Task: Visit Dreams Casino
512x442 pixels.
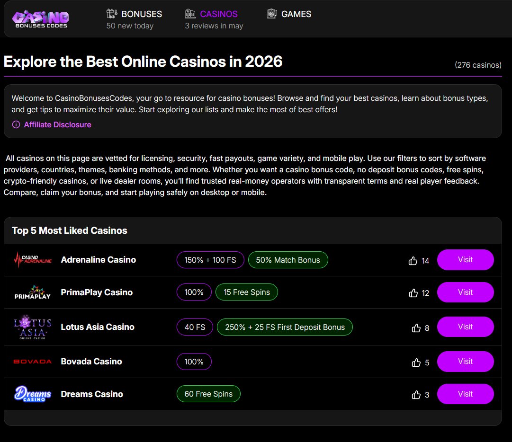Action: pyautogui.click(x=465, y=394)
